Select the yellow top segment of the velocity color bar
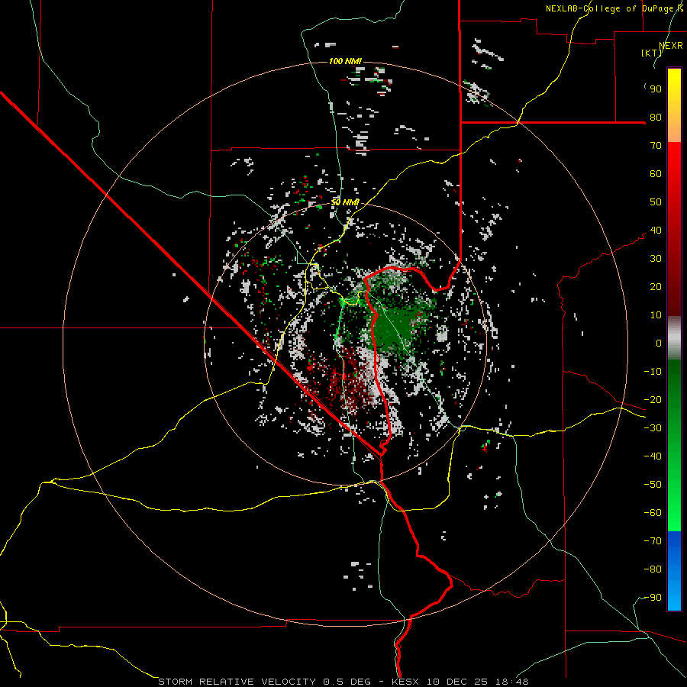The width and height of the screenshot is (687, 687). coord(674,105)
